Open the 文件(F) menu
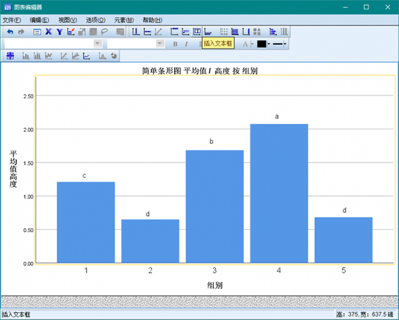This screenshot has height=320, width=399. point(11,20)
